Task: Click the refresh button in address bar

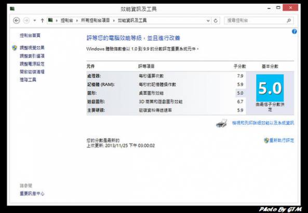Action: tap(216, 21)
